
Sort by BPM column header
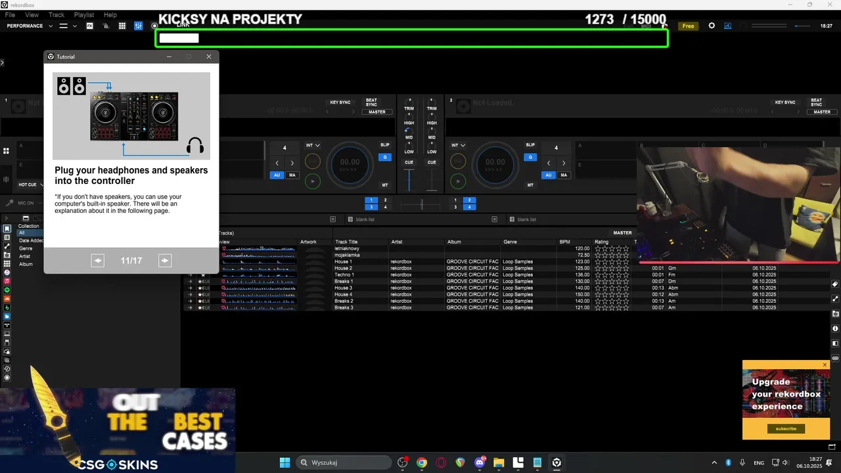click(565, 242)
